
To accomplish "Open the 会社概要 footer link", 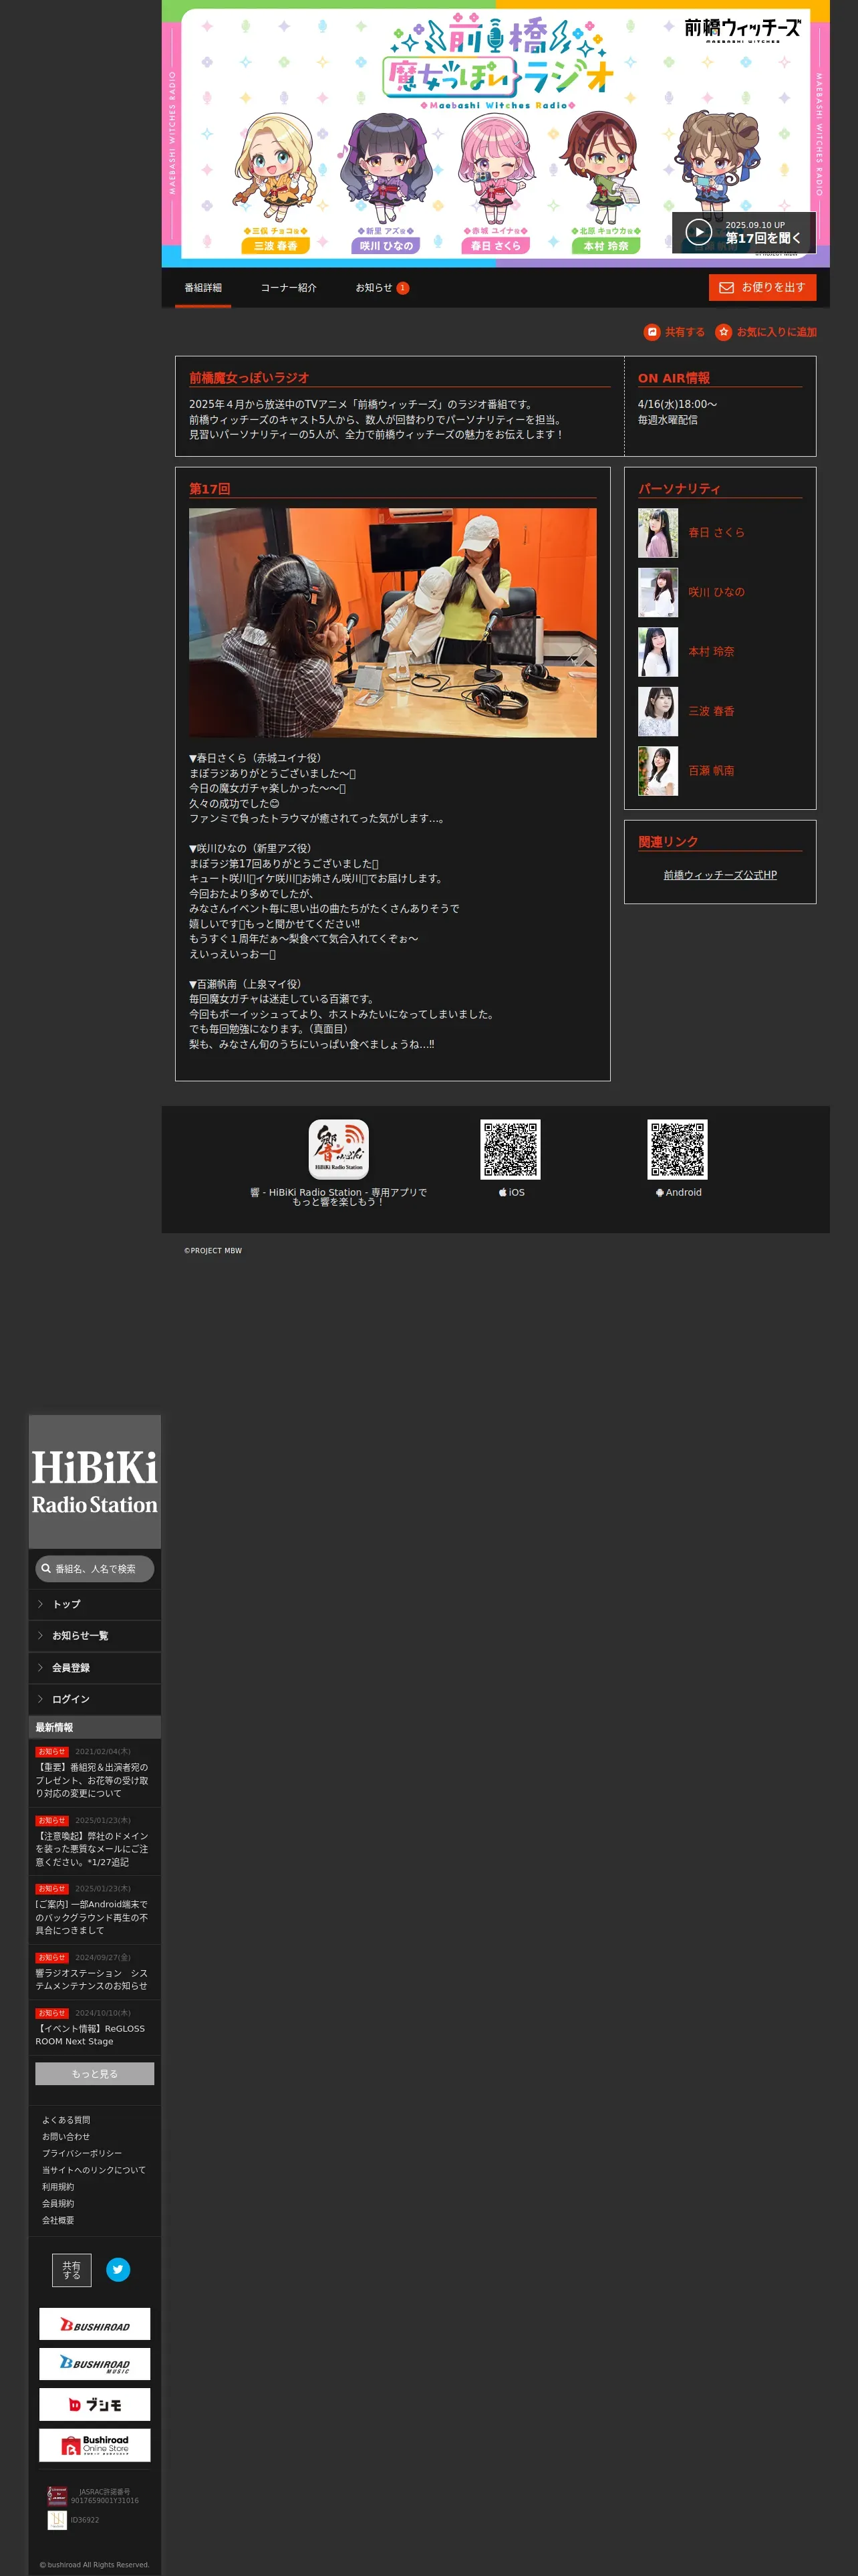I will pyautogui.click(x=58, y=2220).
